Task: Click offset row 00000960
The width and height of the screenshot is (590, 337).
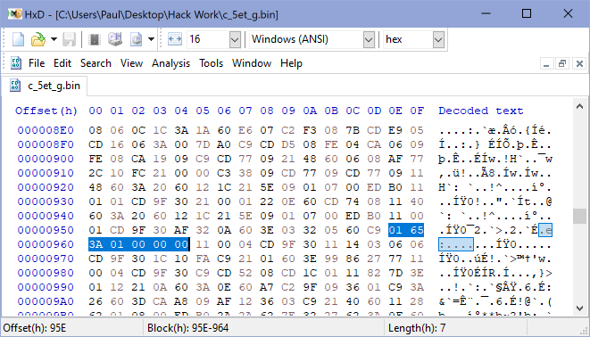Action: [x=46, y=244]
